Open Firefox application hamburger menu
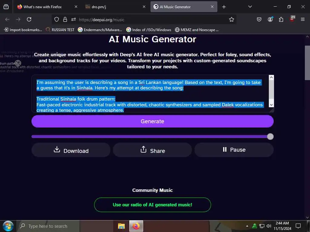Image resolution: width=310 pixels, height=232 pixels. click(302, 19)
